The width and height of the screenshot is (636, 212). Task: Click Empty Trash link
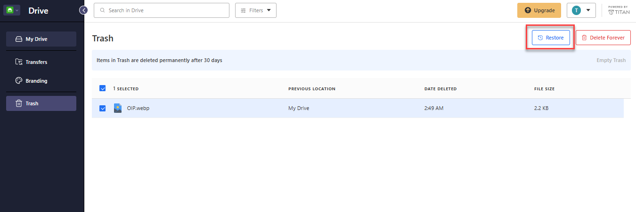pos(611,60)
